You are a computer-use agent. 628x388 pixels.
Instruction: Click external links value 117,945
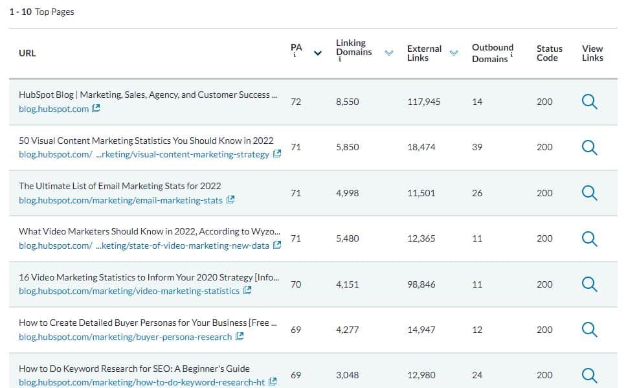tap(424, 102)
